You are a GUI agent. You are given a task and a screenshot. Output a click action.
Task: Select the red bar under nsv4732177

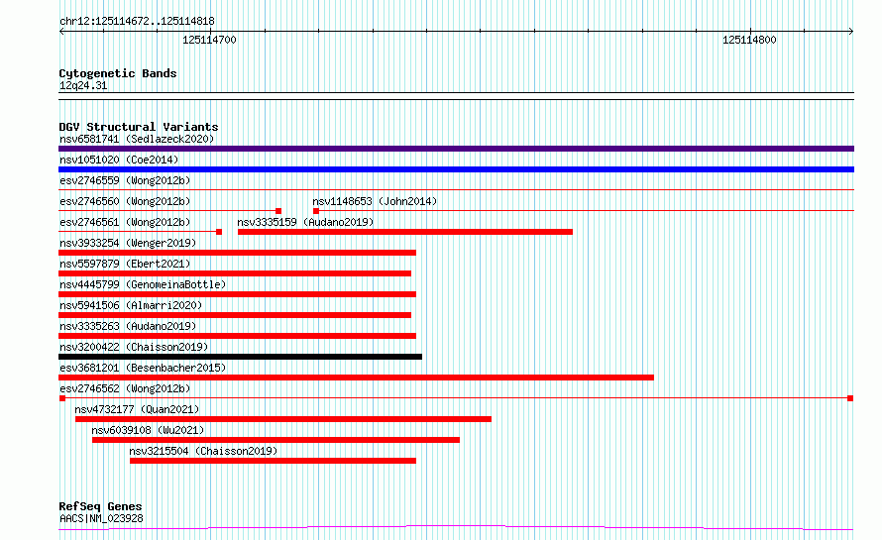pyautogui.click(x=283, y=419)
